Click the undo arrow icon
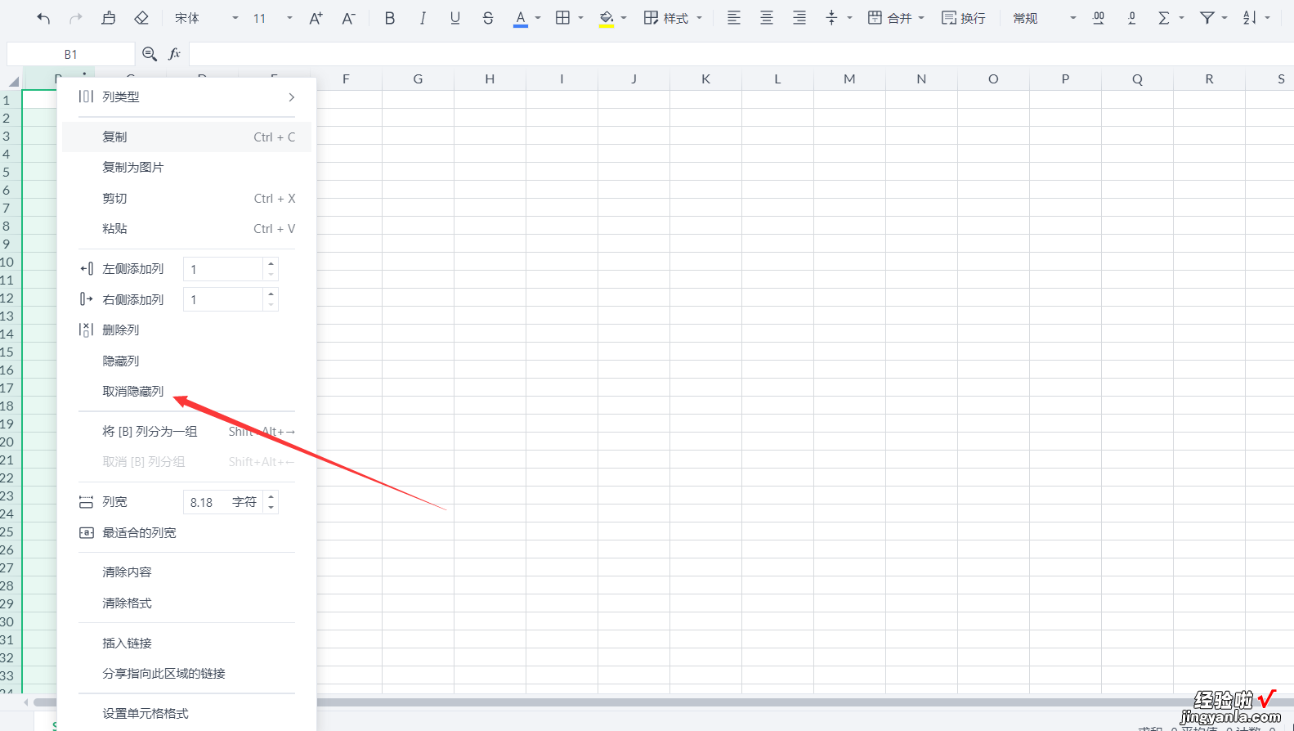The height and width of the screenshot is (731, 1294). click(43, 18)
